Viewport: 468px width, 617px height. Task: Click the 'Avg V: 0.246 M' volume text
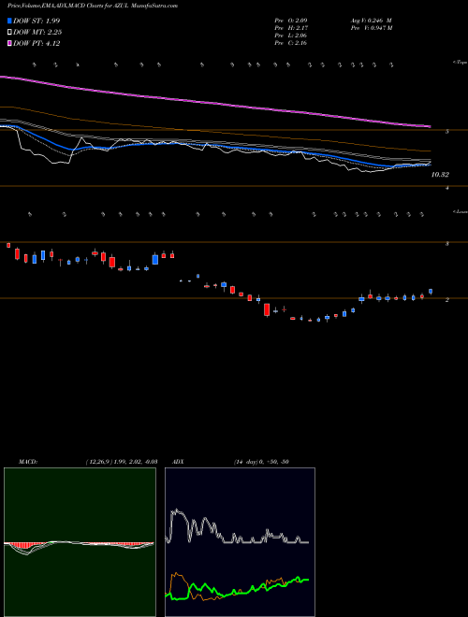pyautogui.click(x=371, y=20)
